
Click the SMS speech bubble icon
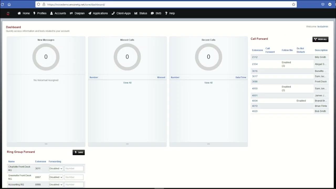click(x=152, y=13)
